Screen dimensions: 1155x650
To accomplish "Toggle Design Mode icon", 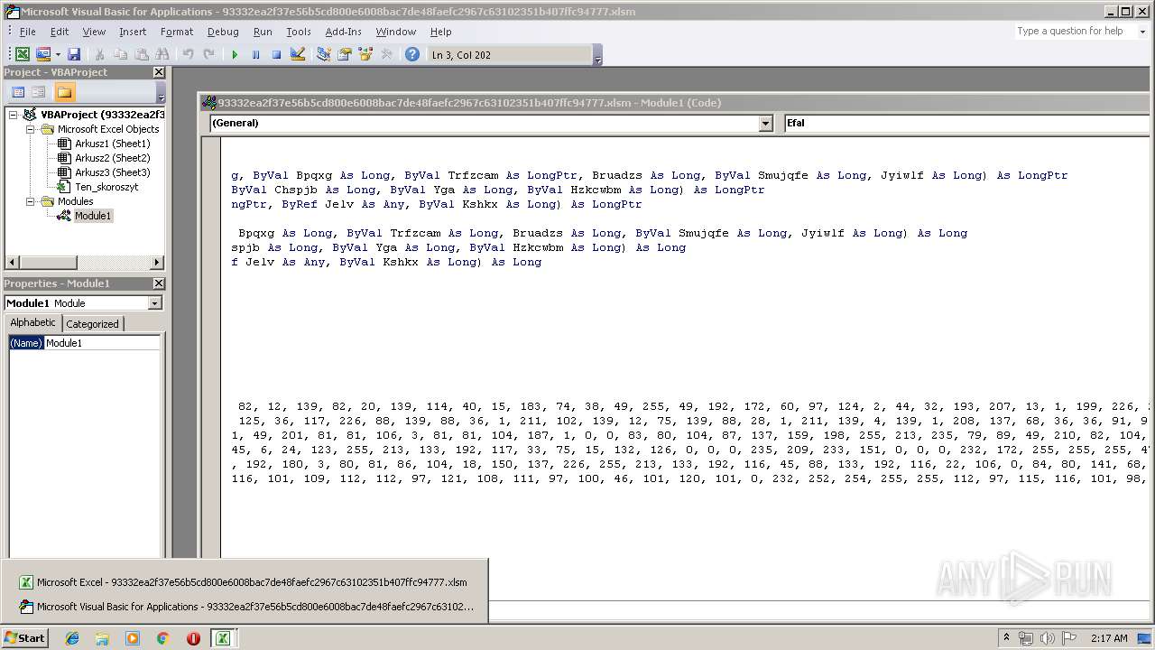I will pyautogui.click(x=298, y=55).
